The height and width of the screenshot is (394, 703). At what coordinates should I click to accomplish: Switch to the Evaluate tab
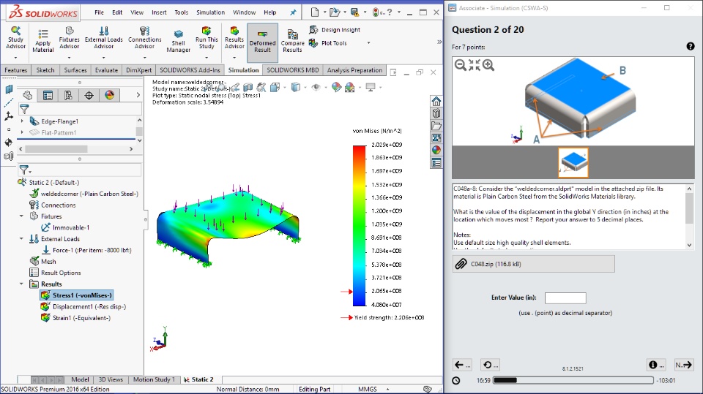pyautogui.click(x=106, y=70)
